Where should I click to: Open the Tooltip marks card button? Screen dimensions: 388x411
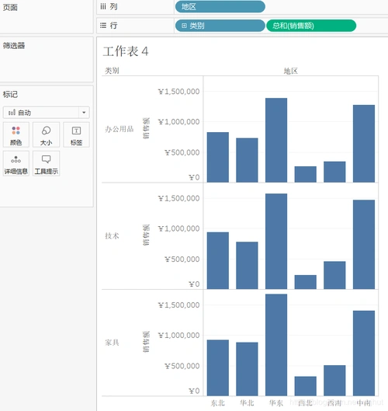(46, 164)
